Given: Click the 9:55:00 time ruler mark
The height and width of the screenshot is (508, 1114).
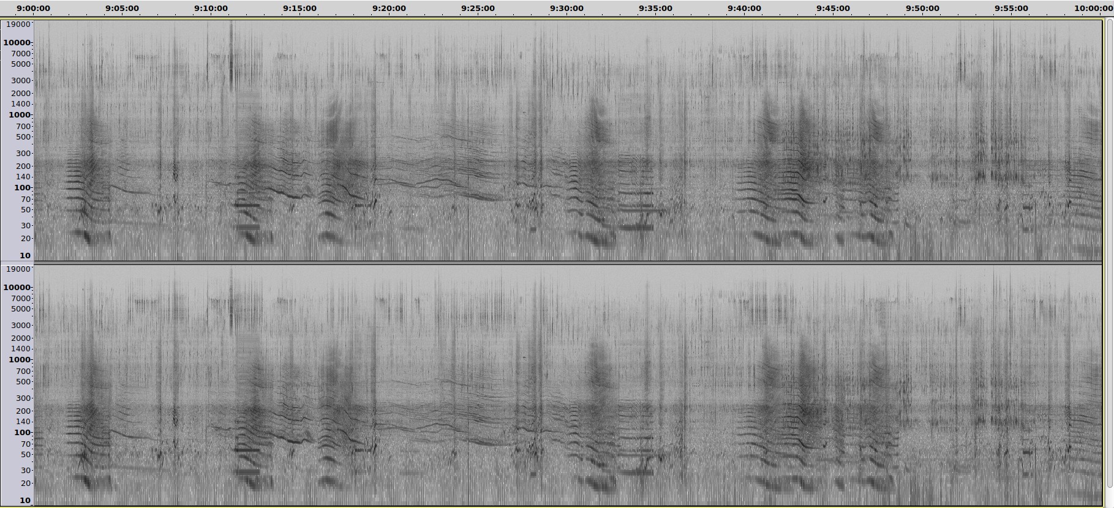Looking at the screenshot, I should [x=1011, y=9].
